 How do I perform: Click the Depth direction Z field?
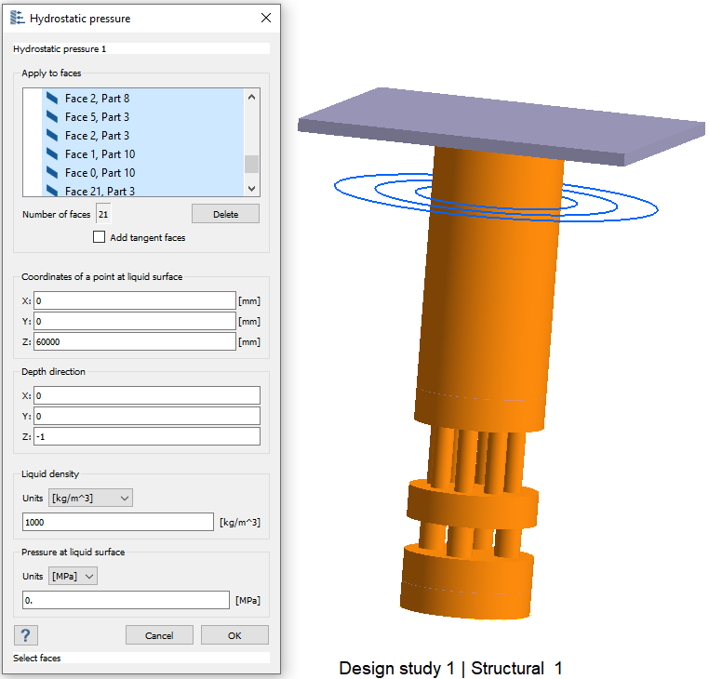pyautogui.click(x=146, y=436)
